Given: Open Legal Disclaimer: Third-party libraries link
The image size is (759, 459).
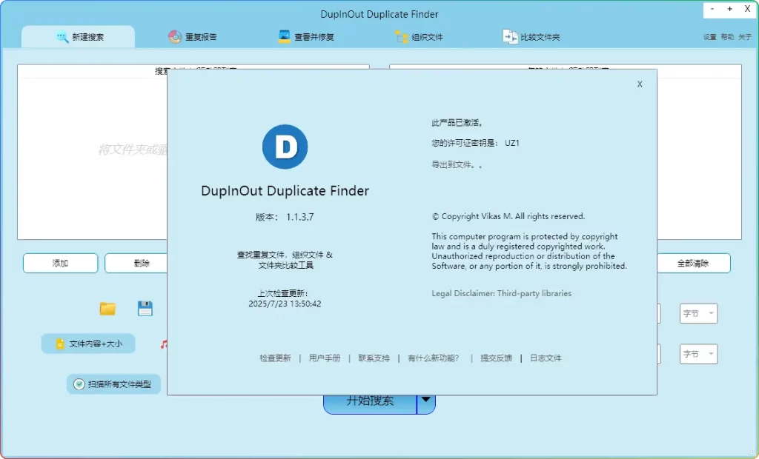Looking at the screenshot, I should (x=502, y=293).
